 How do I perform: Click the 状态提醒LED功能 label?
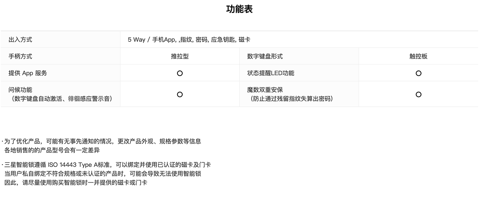click(x=271, y=73)
